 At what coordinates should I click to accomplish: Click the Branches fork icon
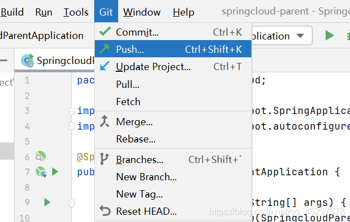click(104, 159)
